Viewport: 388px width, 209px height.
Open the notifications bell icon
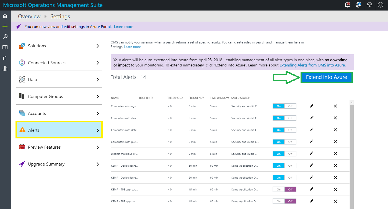click(347, 5)
